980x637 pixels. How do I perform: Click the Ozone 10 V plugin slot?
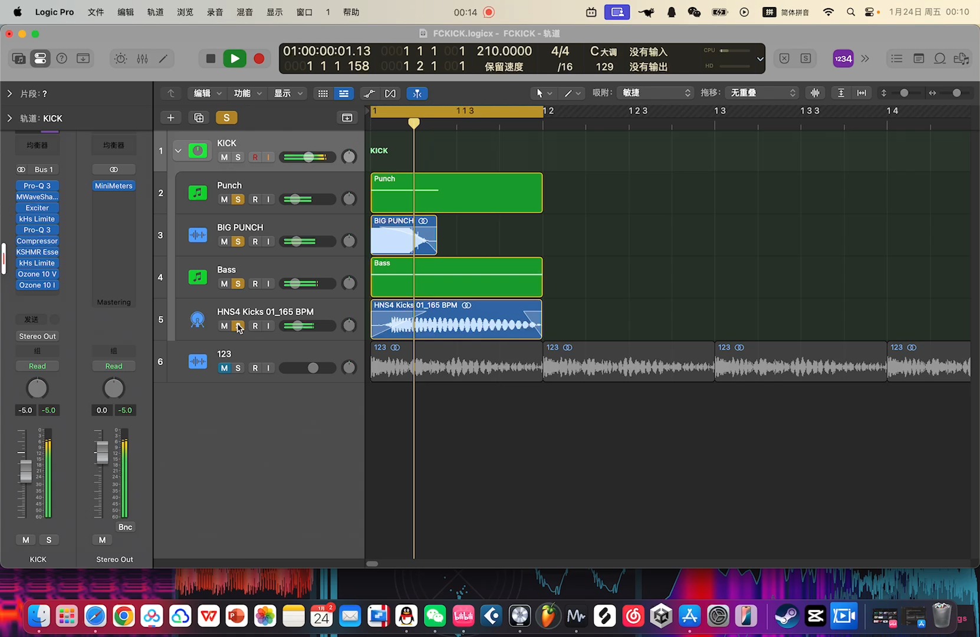click(x=37, y=274)
